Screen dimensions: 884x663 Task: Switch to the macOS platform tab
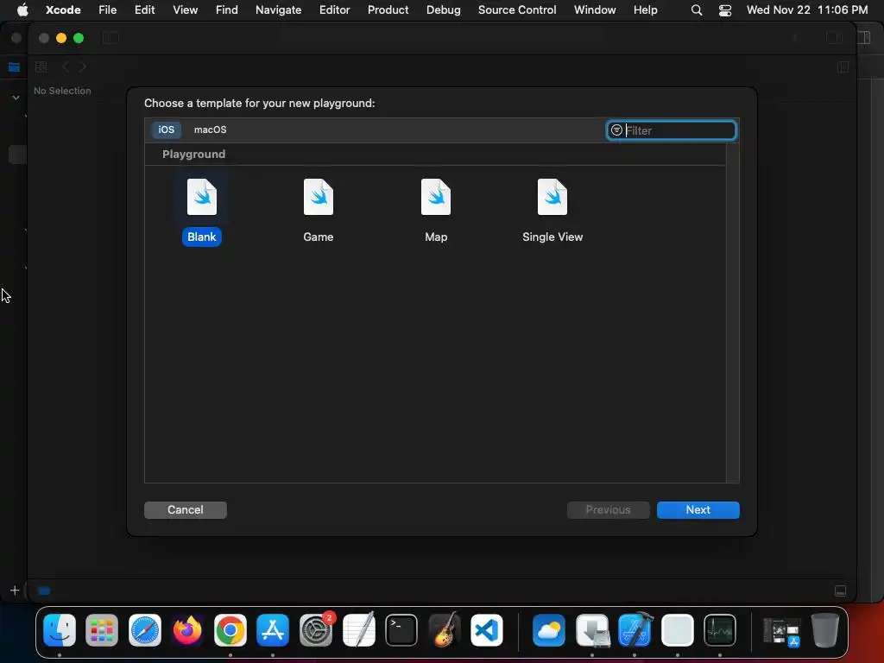pyautogui.click(x=211, y=129)
